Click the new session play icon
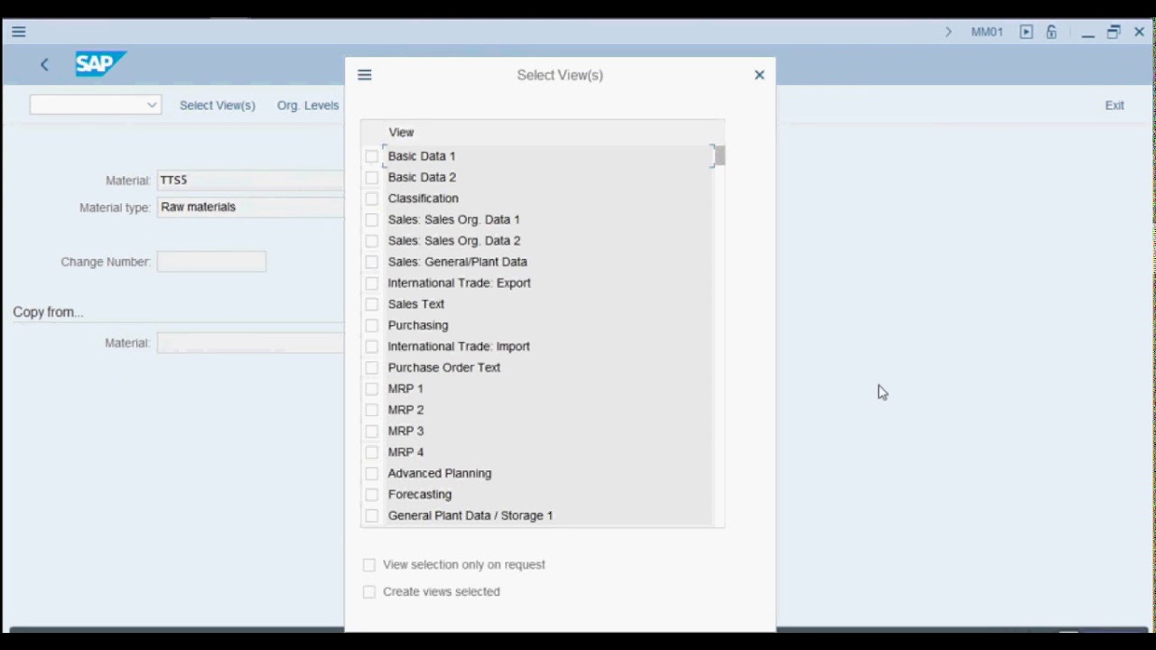 (x=1026, y=32)
